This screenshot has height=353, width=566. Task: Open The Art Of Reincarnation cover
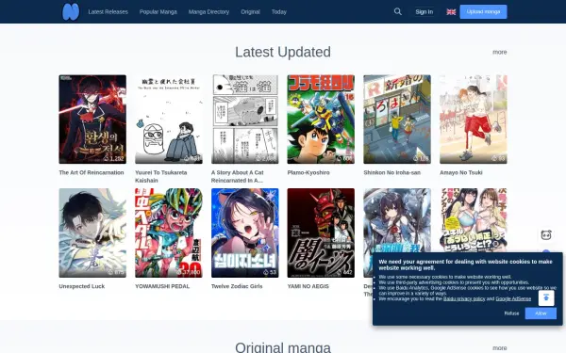[92, 120]
